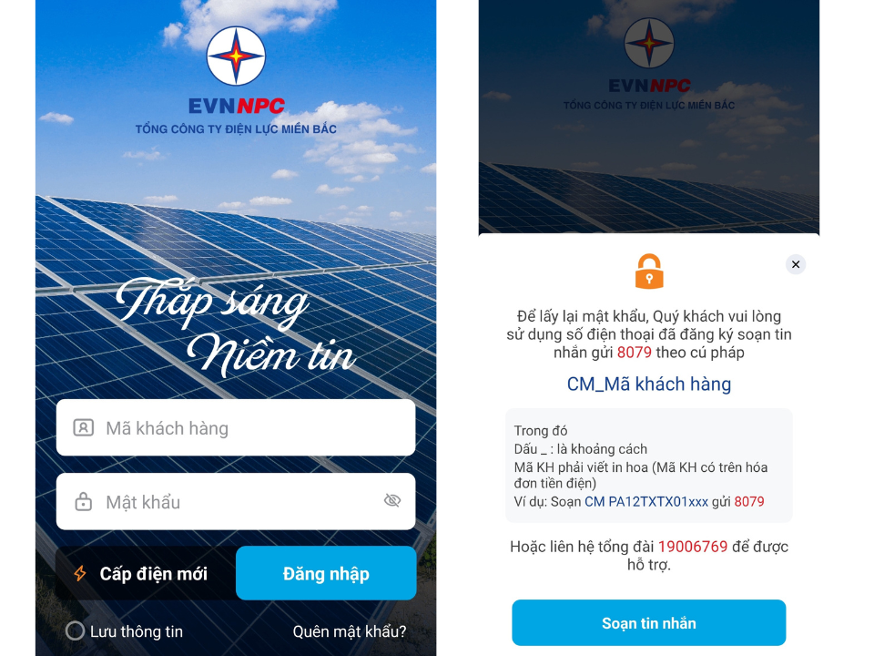Click the CM_Mã khách hàng syntax text
The width and height of the screenshot is (874, 656).
649,384
